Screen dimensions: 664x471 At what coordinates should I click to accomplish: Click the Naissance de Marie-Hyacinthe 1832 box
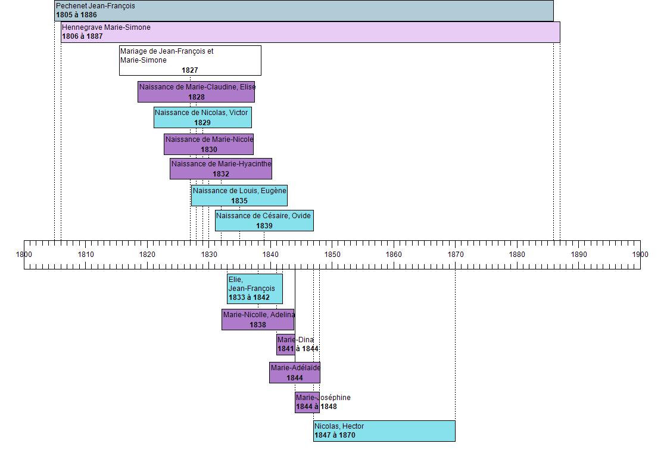(220, 169)
